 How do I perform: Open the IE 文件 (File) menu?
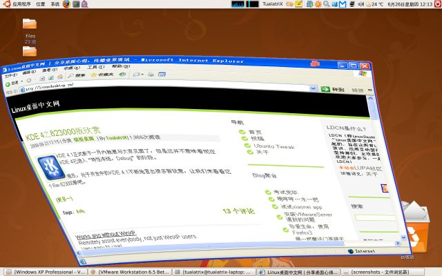click(11, 75)
